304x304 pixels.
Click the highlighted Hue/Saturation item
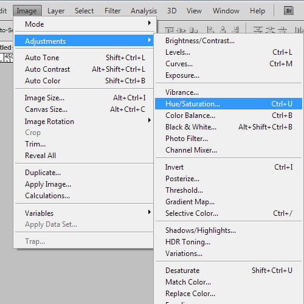coord(229,104)
